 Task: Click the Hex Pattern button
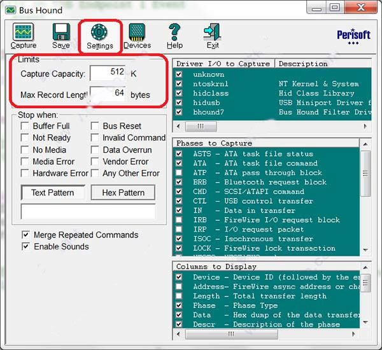[x=123, y=192]
